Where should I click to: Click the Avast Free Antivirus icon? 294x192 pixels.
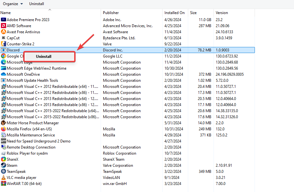[x=4, y=32]
